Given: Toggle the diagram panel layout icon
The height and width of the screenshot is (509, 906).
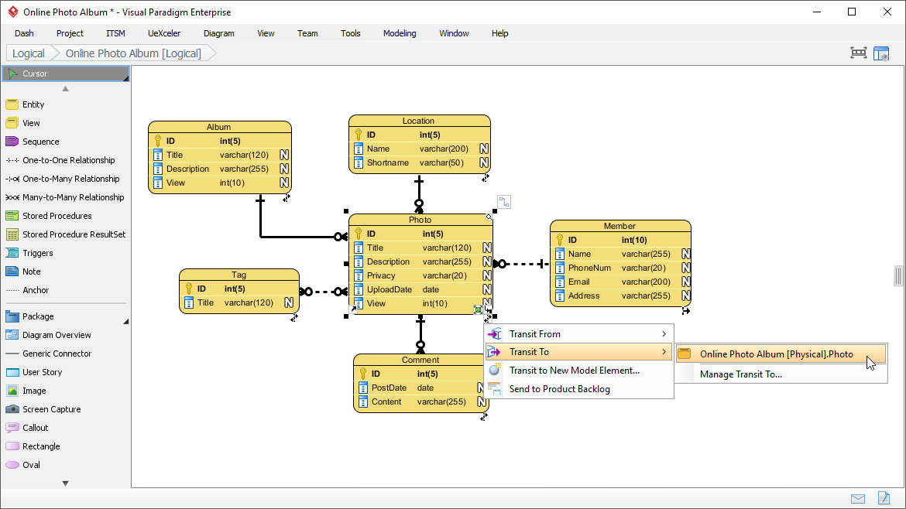Looking at the screenshot, I should coord(881,53).
